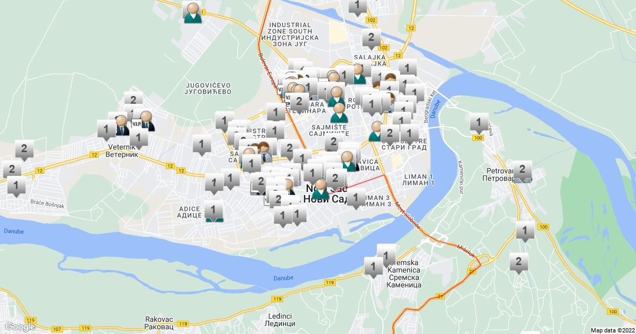The image size is (636, 334).
Task: Click the "1" marker directly above Sremska Kamenica label
Action: tap(386, 253)
